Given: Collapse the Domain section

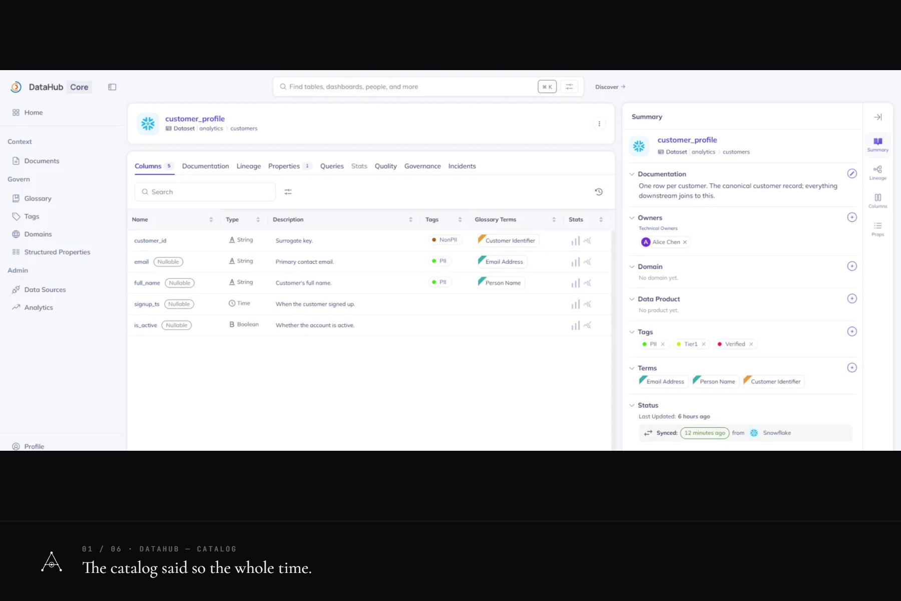Looking at the screenshot, I should pyautogui.click(x=632, y=267).
